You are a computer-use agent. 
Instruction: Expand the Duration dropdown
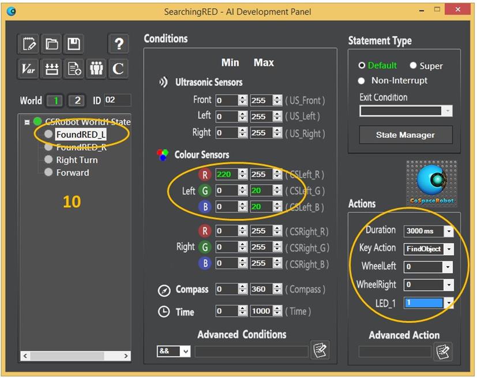pyautogui.click(x=448, y=231)
